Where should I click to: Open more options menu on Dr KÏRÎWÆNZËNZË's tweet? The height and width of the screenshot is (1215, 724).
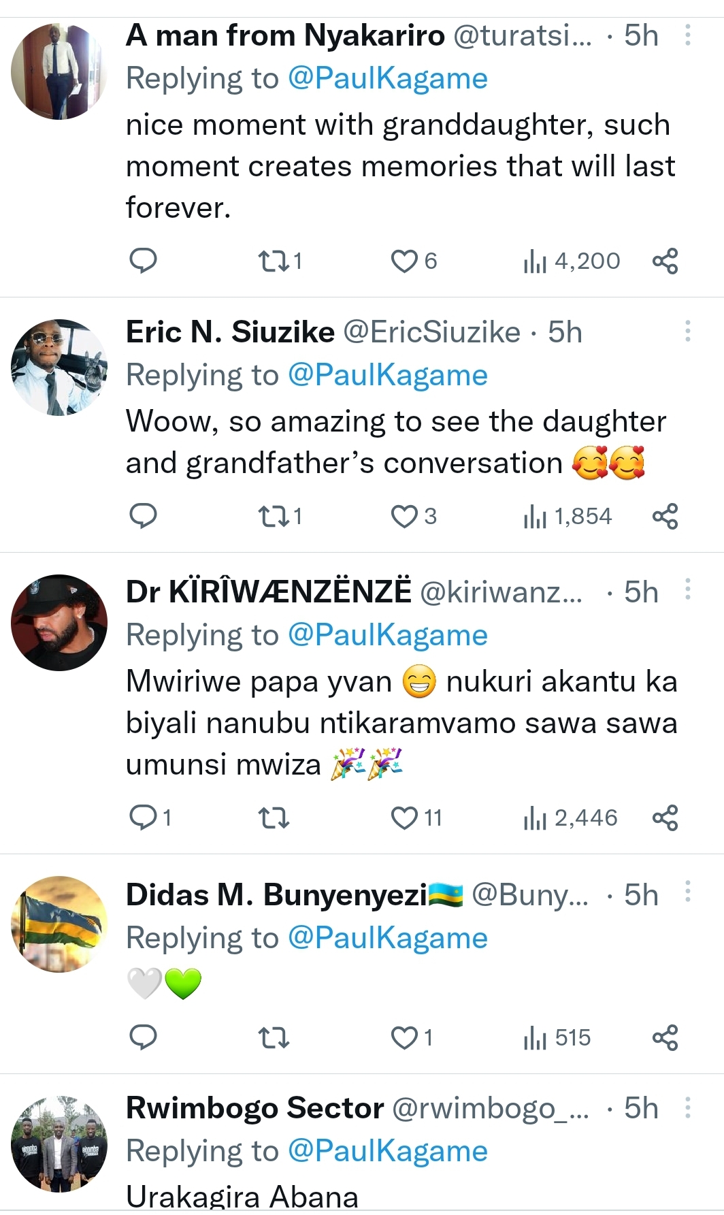click(688, 589)
